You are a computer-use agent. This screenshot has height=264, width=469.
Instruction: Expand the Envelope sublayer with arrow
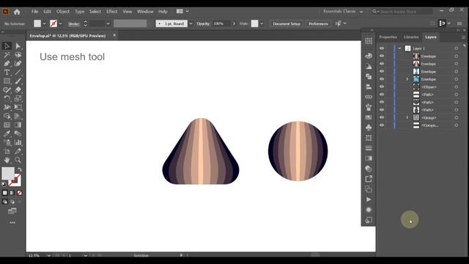tap(407, 79)
